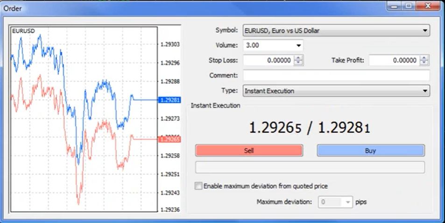Close the Order dialog window
Image resolution: width=445 pixels, height=223 pixels.
point(427,7)
